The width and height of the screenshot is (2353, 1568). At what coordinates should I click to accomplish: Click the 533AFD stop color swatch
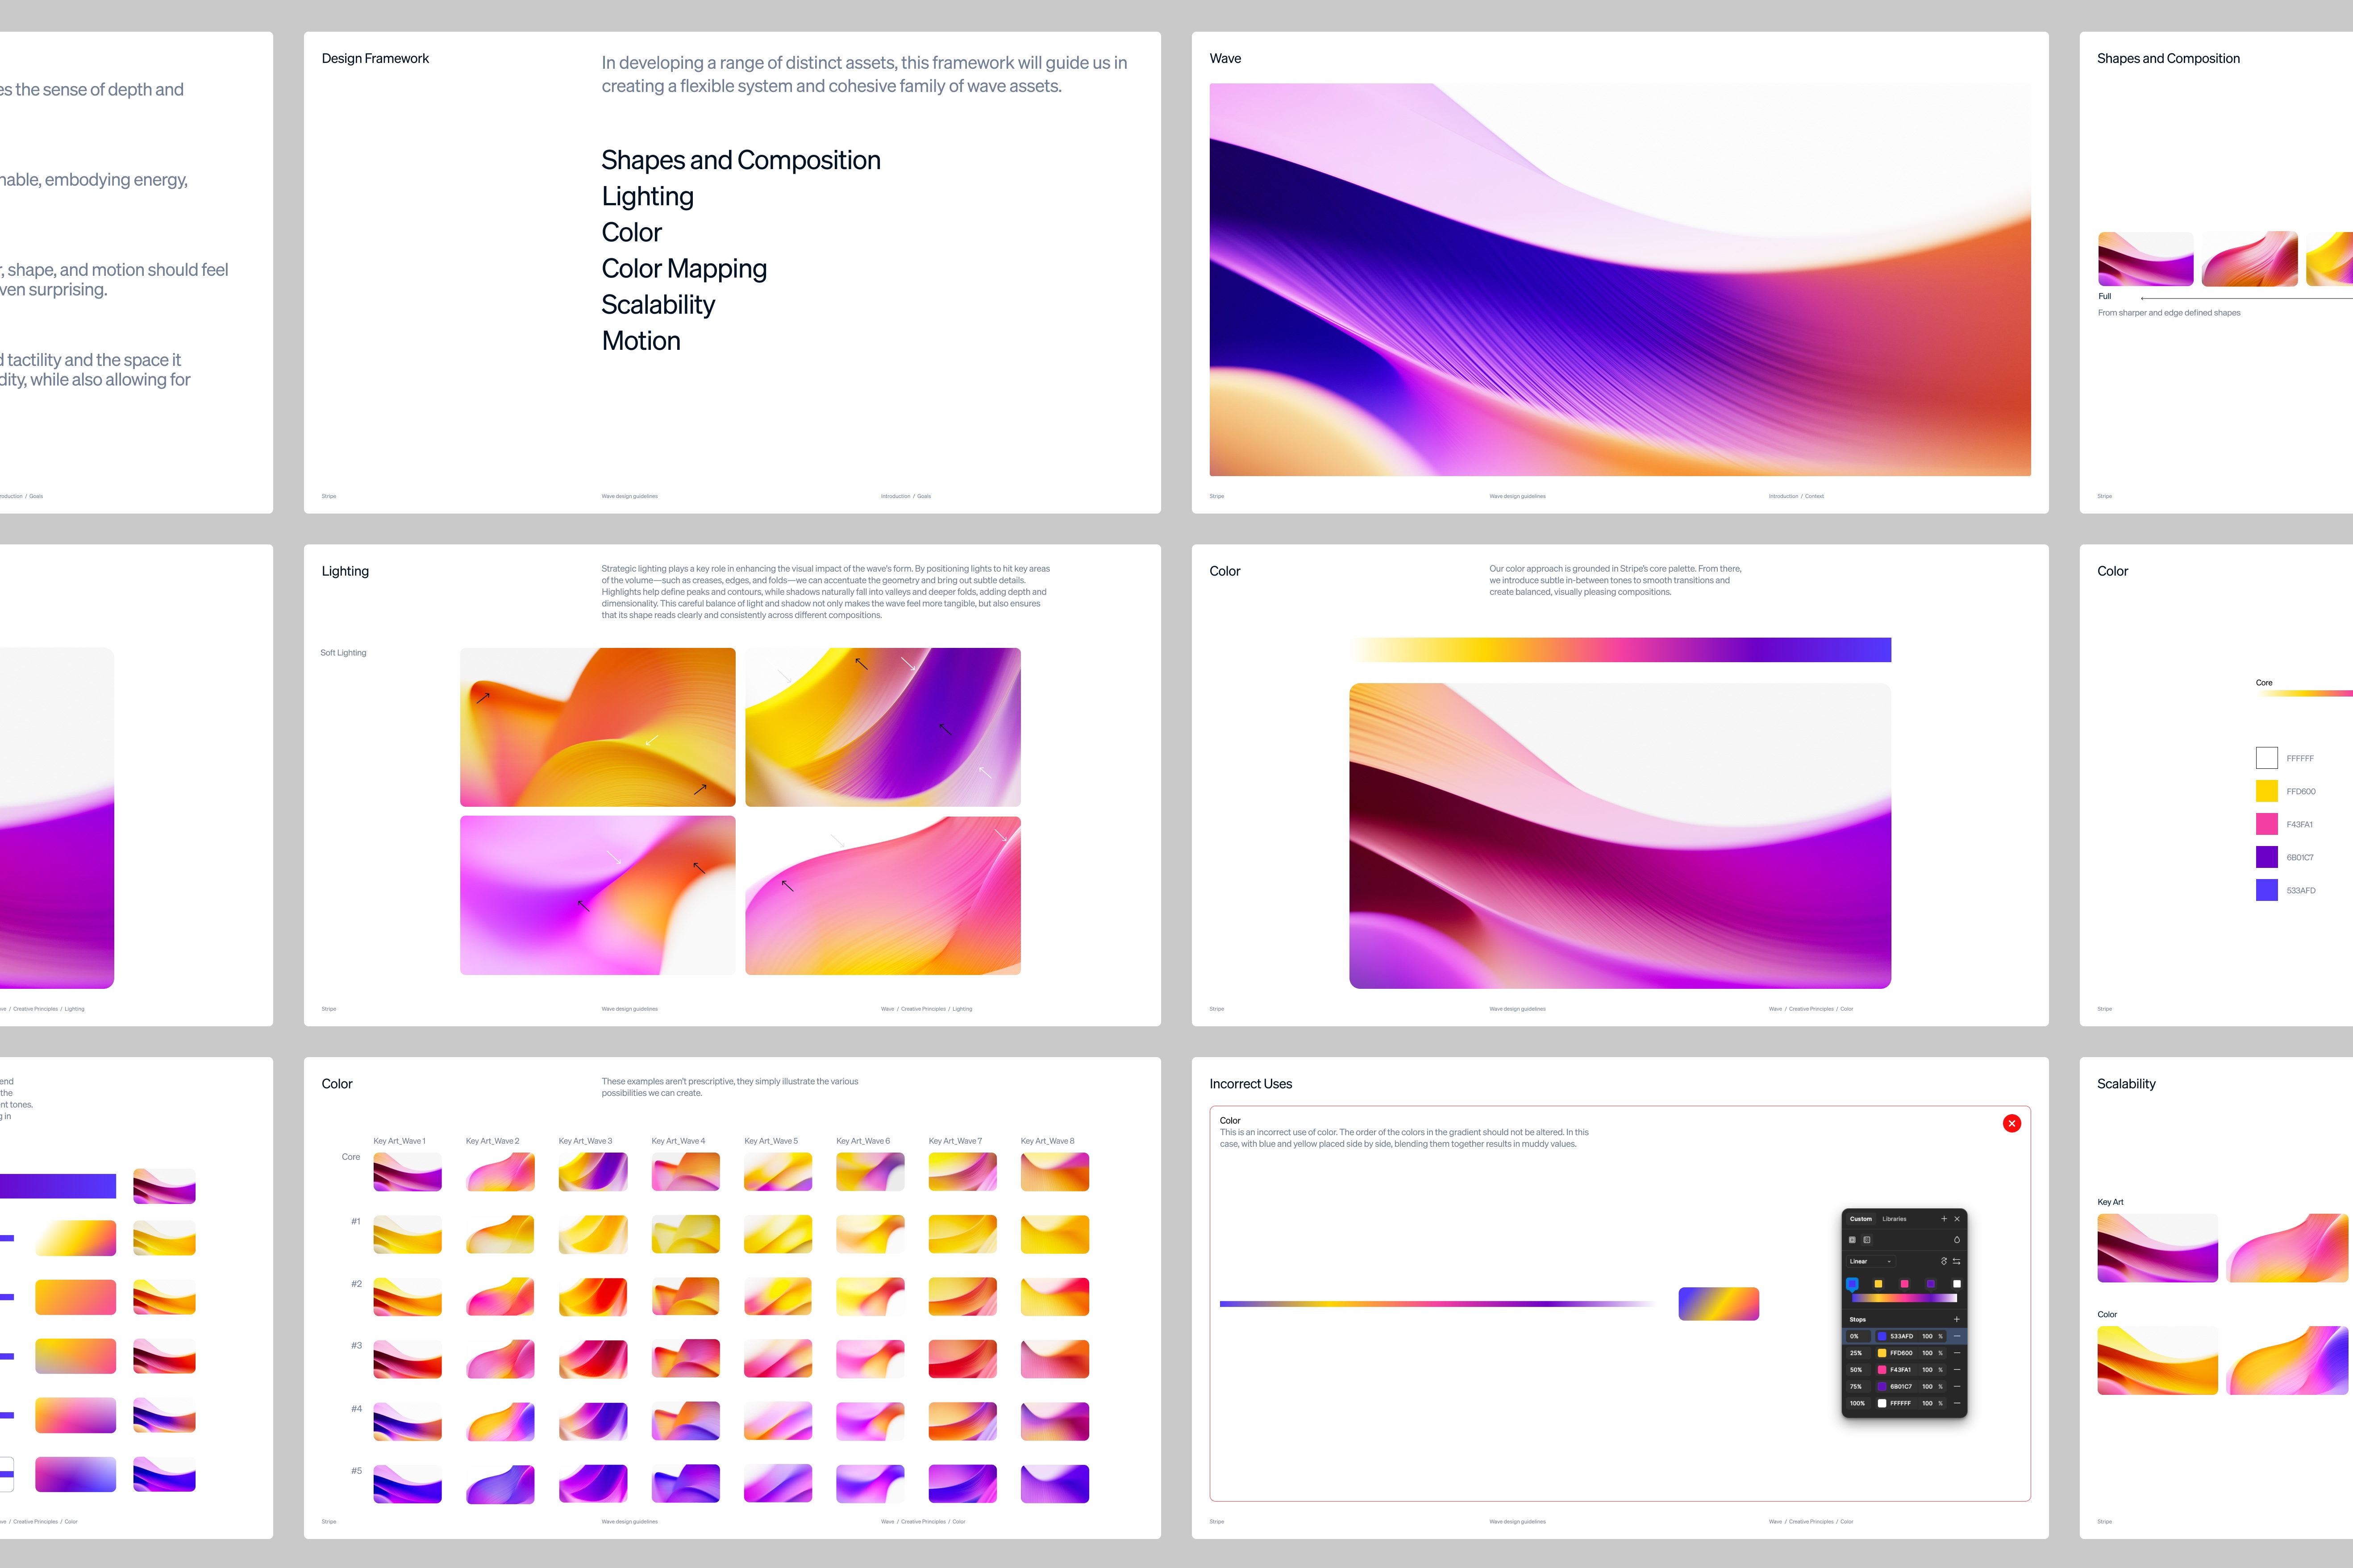pyautogui.click(x=1882, y=1336)
